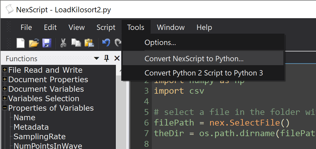The image size is (316, 149).
Task: Click the Functions panel title
Action: point(22,59)
